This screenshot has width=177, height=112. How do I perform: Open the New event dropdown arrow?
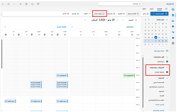point(152,14)
